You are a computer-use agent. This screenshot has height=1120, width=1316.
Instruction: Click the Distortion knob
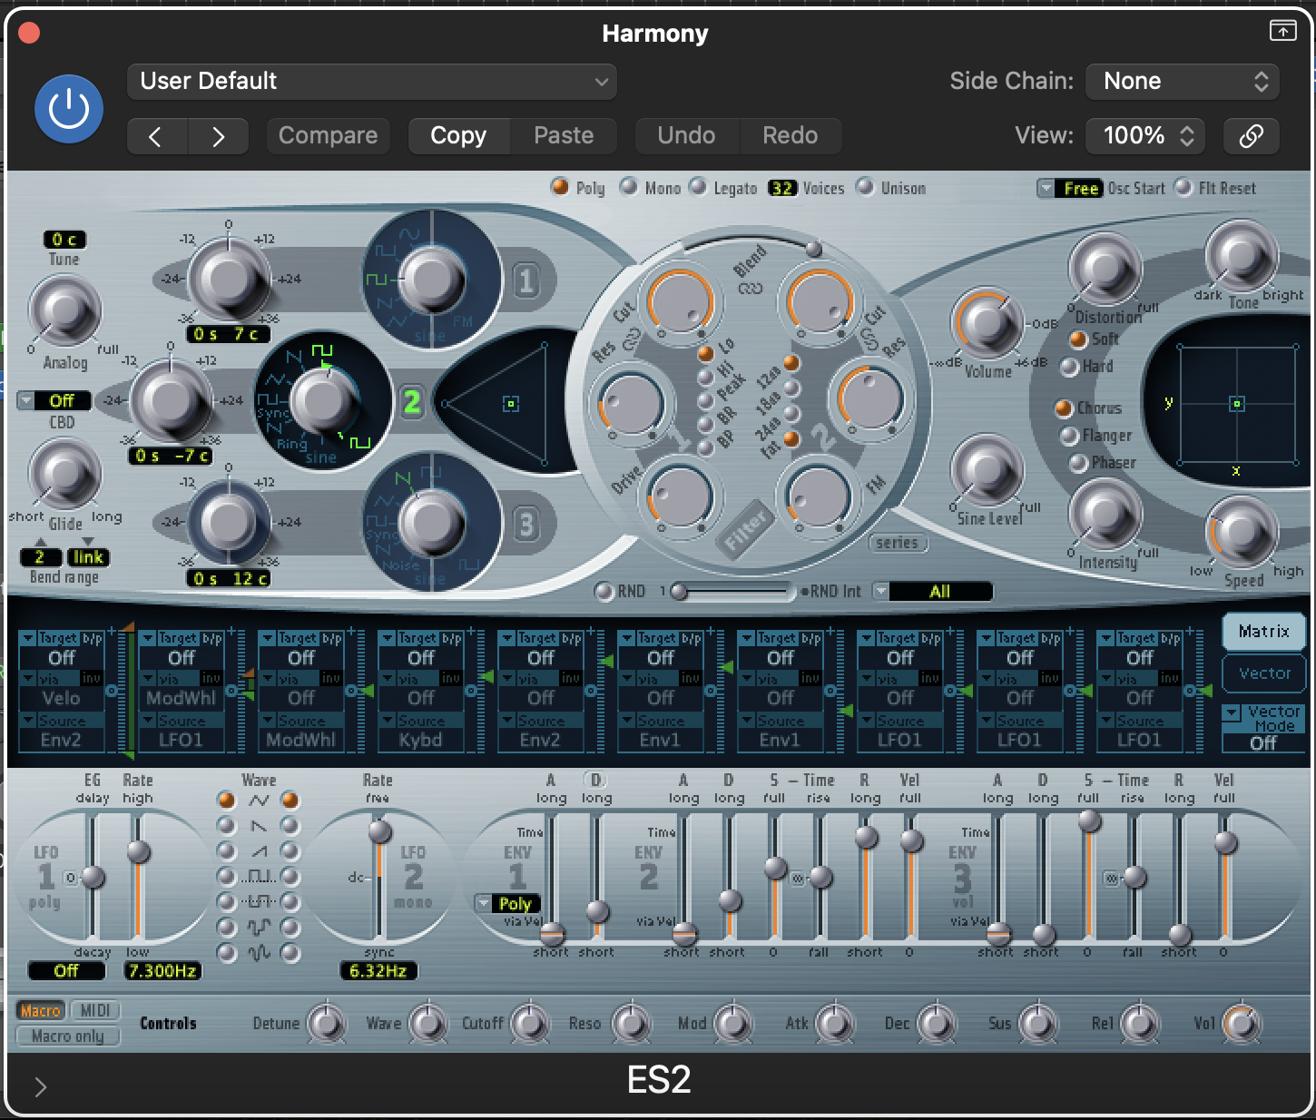click(x=1105, y=270)
